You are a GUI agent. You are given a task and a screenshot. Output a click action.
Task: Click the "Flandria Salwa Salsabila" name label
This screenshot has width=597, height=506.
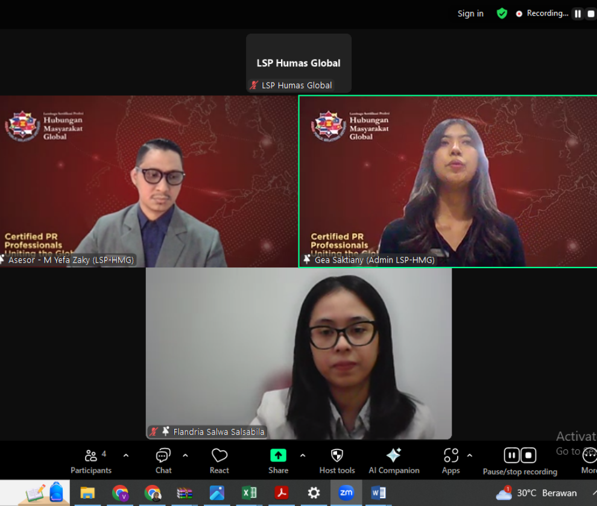[x=219, y=432]
